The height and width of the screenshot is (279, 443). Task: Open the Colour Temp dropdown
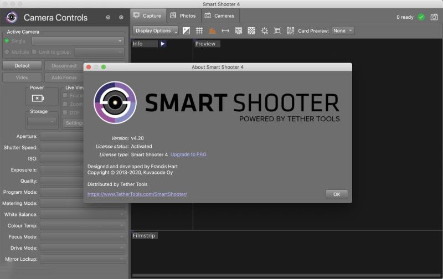click(83, 226)
